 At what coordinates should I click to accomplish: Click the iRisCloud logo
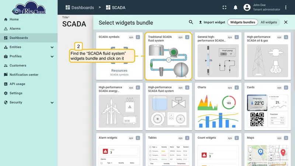pos(29,8)
